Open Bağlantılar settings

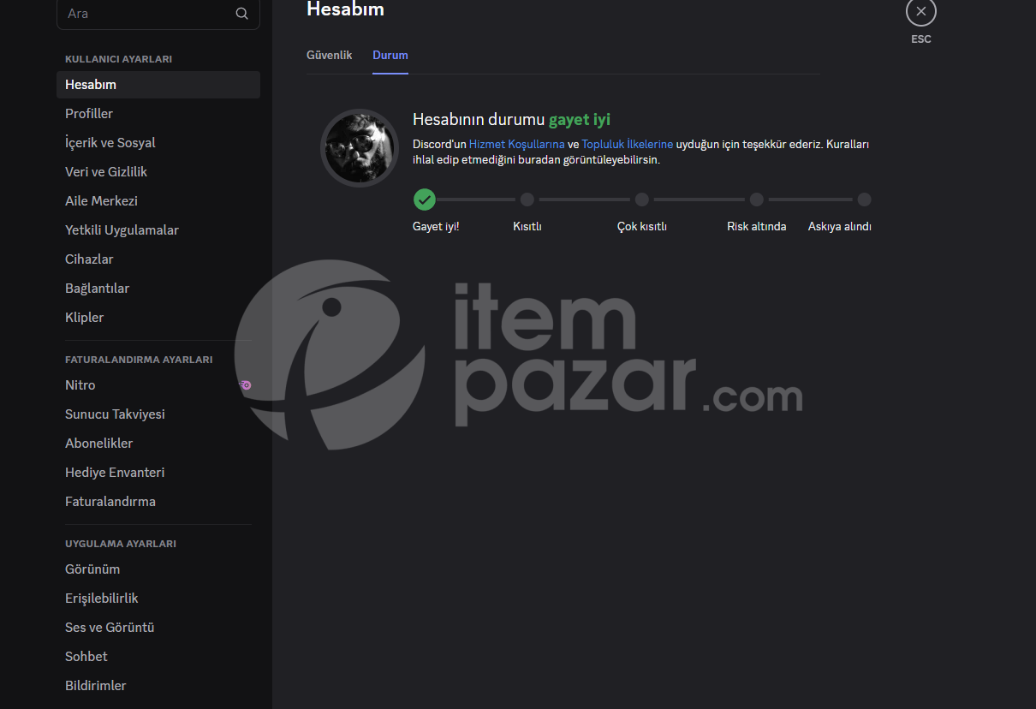(x=158, y=289)
